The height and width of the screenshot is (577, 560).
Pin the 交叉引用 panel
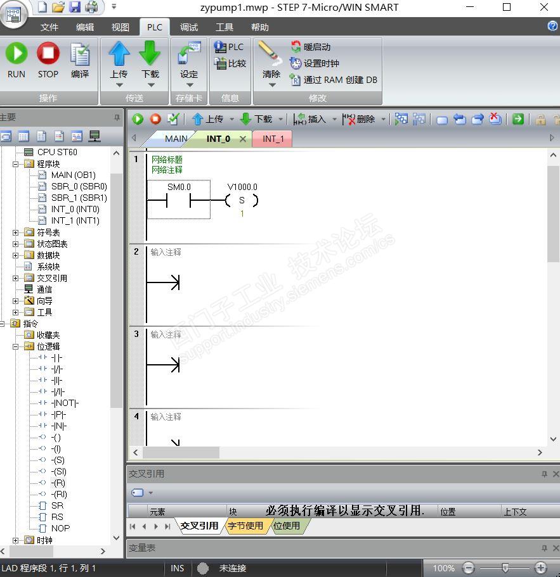[x=544, y=474]
